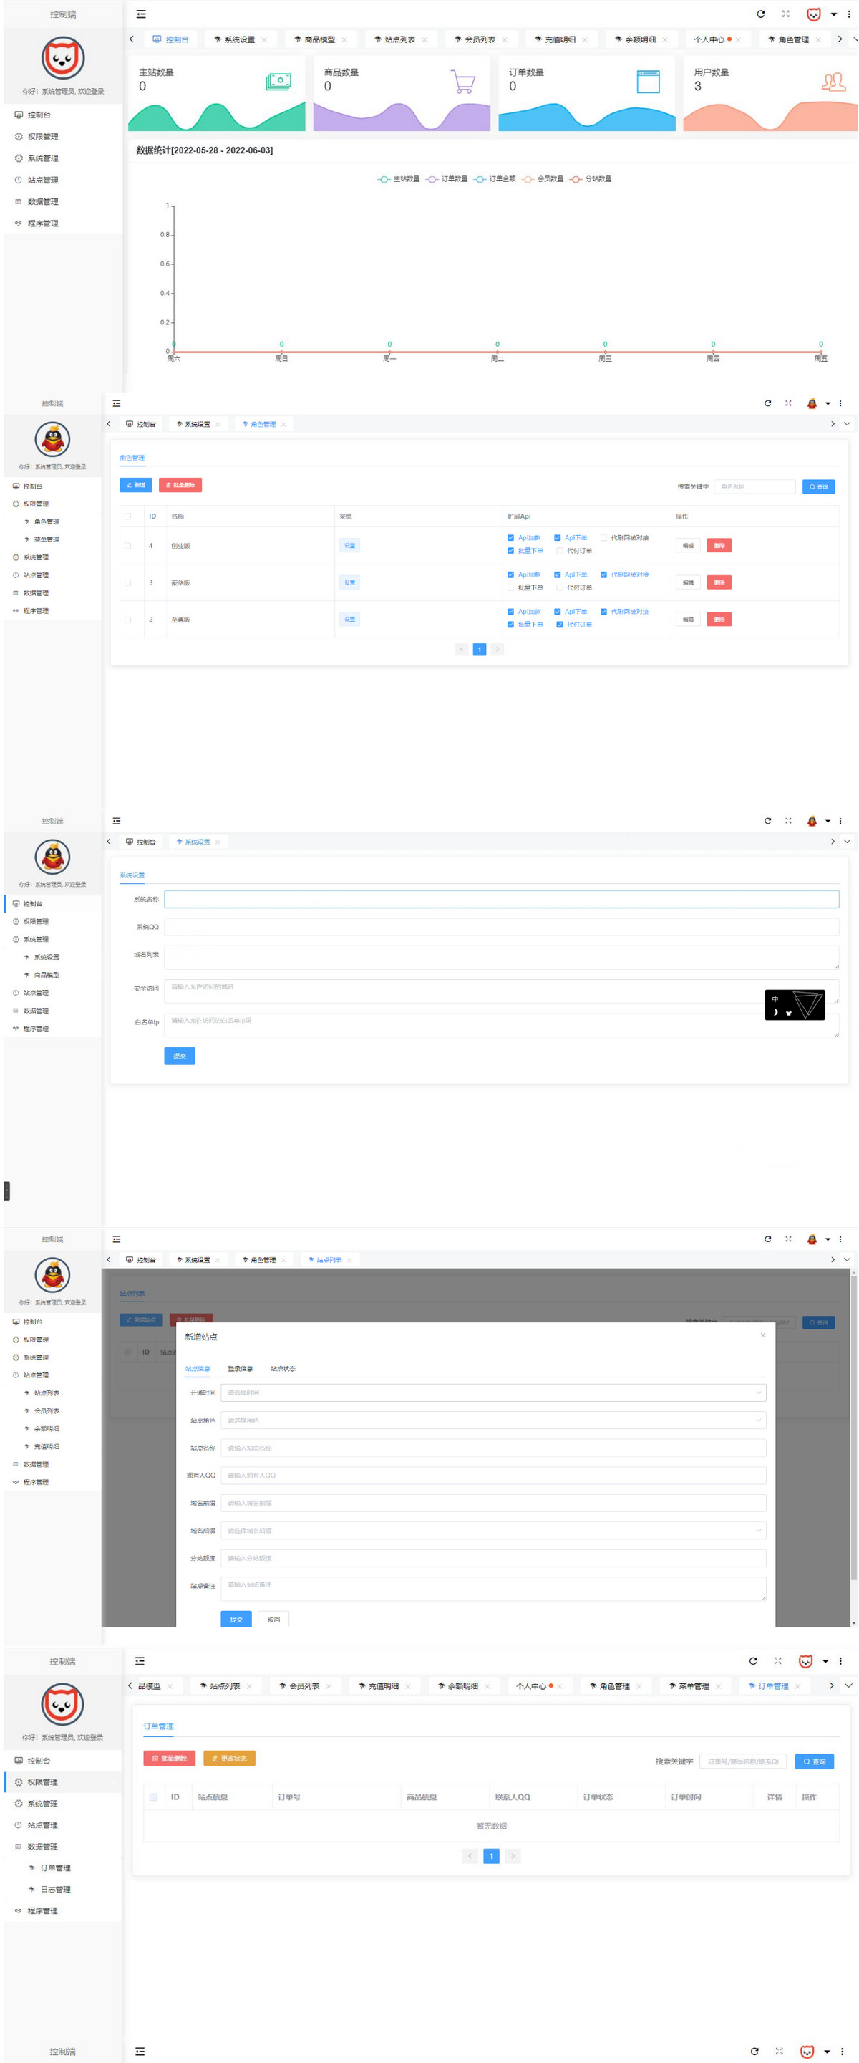Click the 取消 button in the dialog
859x2063 pixels.
[x=273, y=1620]
